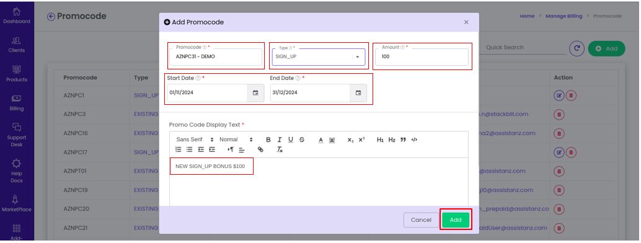Insert a code block

click(x=414, y=139)
